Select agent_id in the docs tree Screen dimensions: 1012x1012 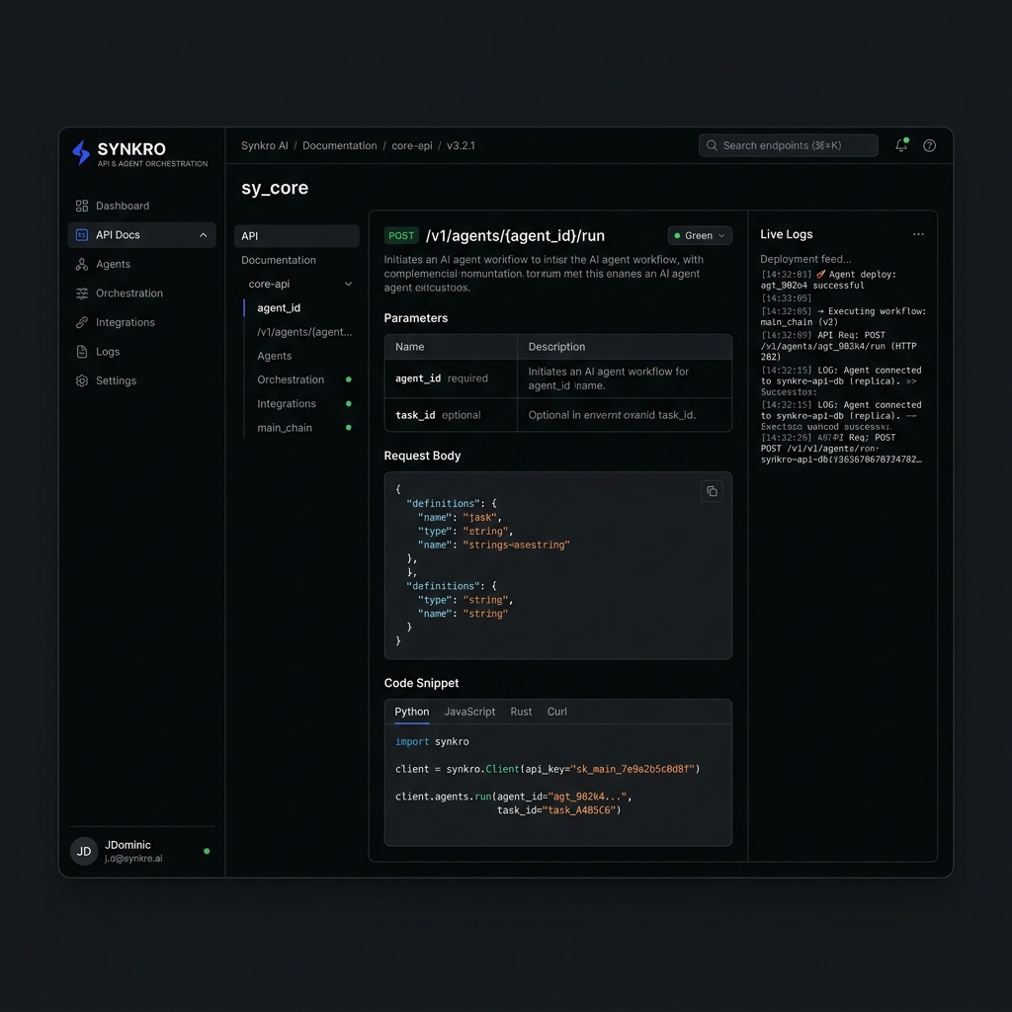coord(279,308)
